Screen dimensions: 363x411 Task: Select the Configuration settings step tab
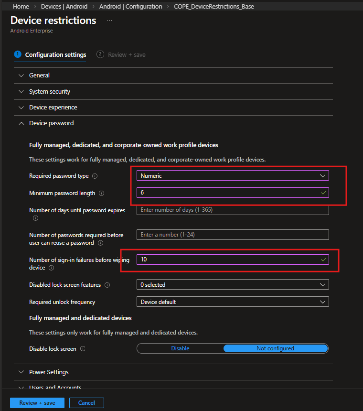pyautogui.click(x=50, y=54)
